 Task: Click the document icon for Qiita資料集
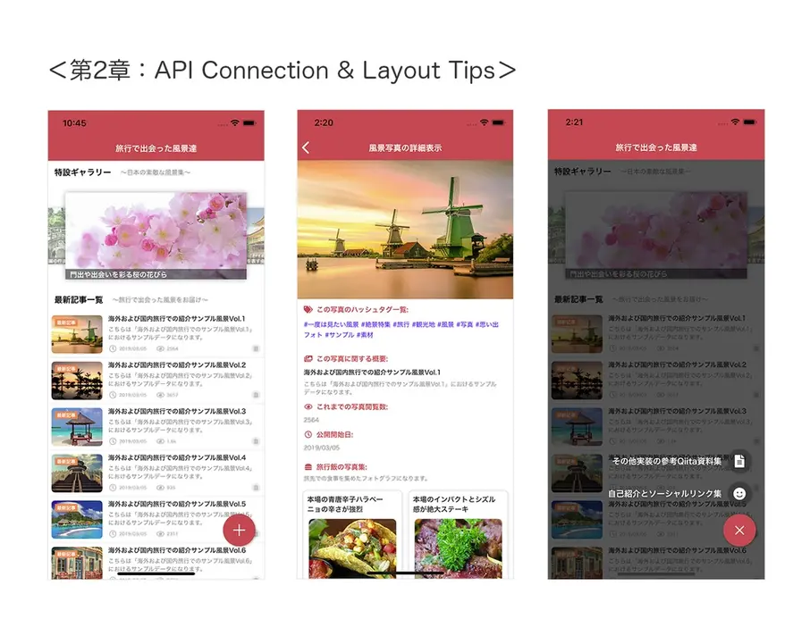(739, 461)
